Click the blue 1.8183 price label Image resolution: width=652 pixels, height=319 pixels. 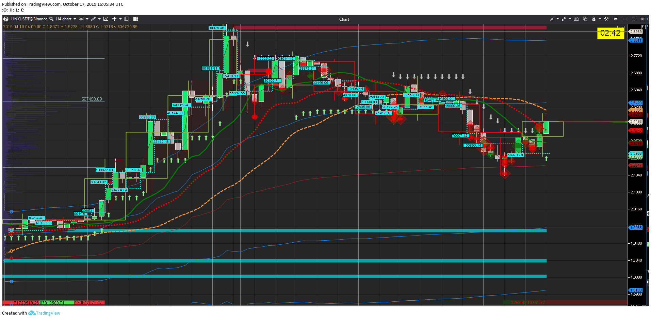(636, 290)
